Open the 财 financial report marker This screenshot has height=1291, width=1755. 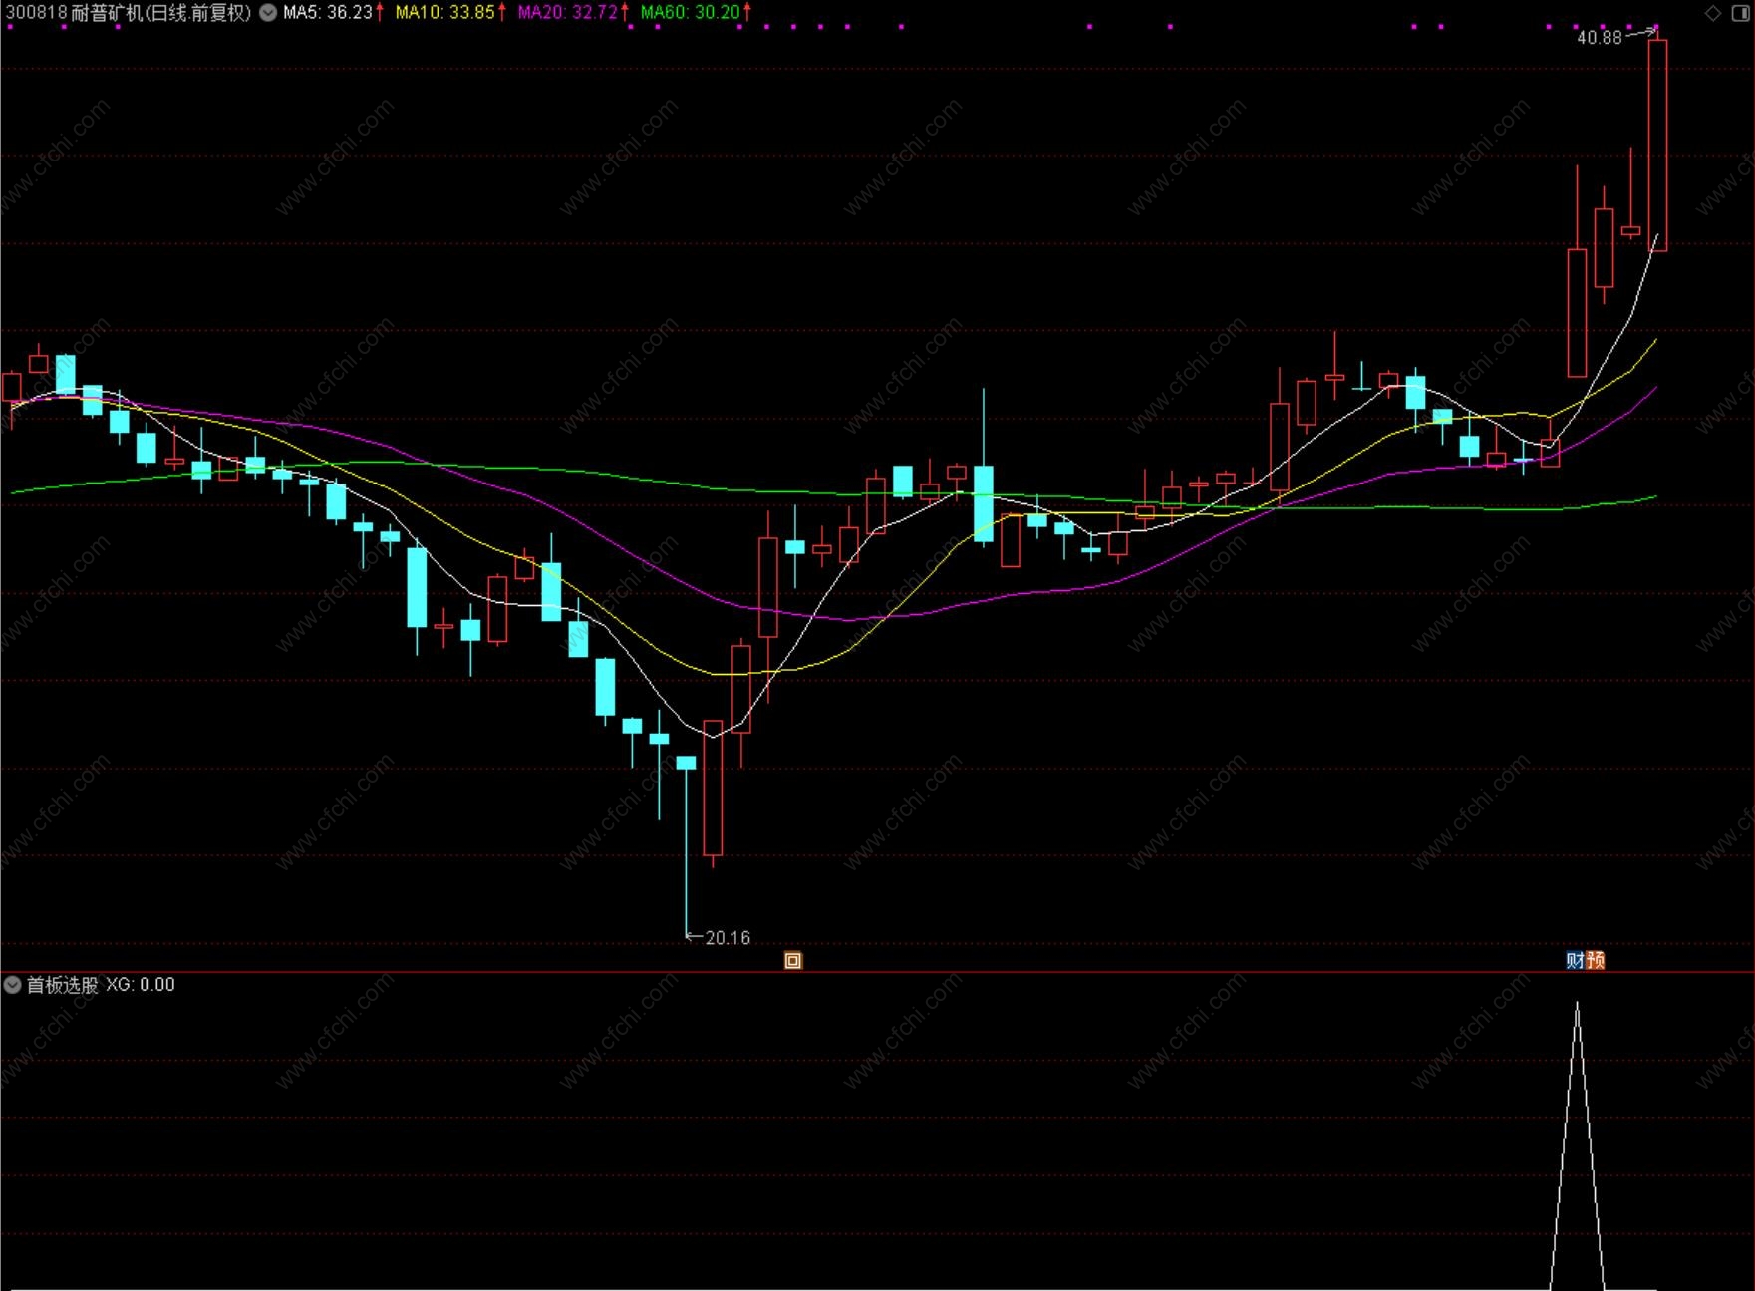click(1575, 960)
